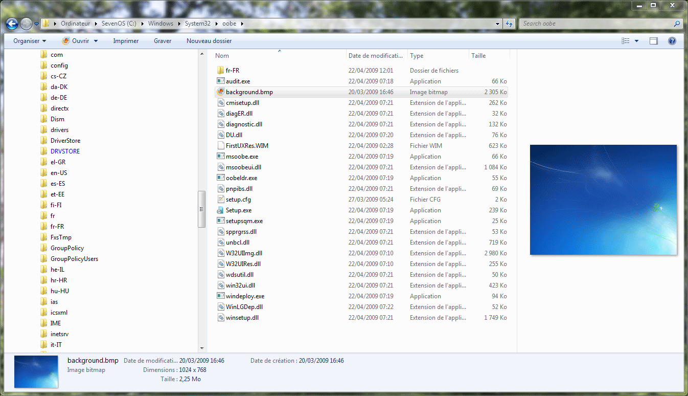Click the Ouvrir button icon in toolbar
The height and width of the screenshot is (396, 688).
click(65, 41)
